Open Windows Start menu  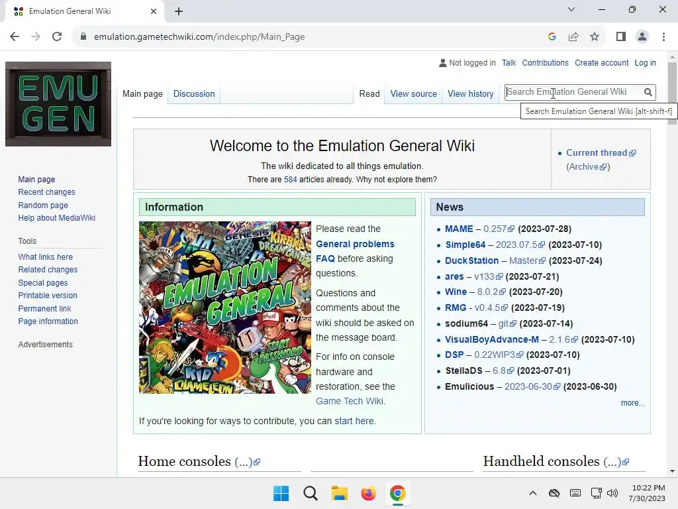point(281,493)
